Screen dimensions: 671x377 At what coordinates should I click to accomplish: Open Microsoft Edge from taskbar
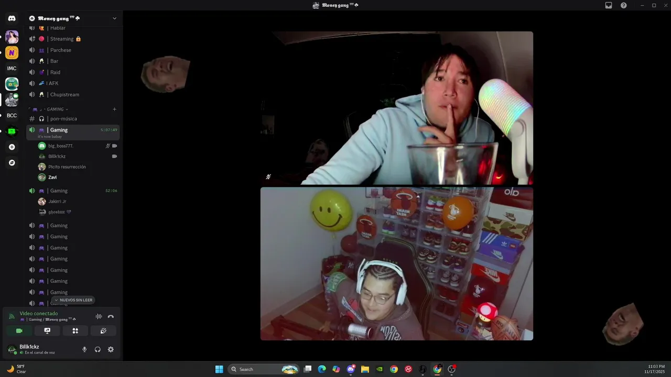tap(322, 369)
